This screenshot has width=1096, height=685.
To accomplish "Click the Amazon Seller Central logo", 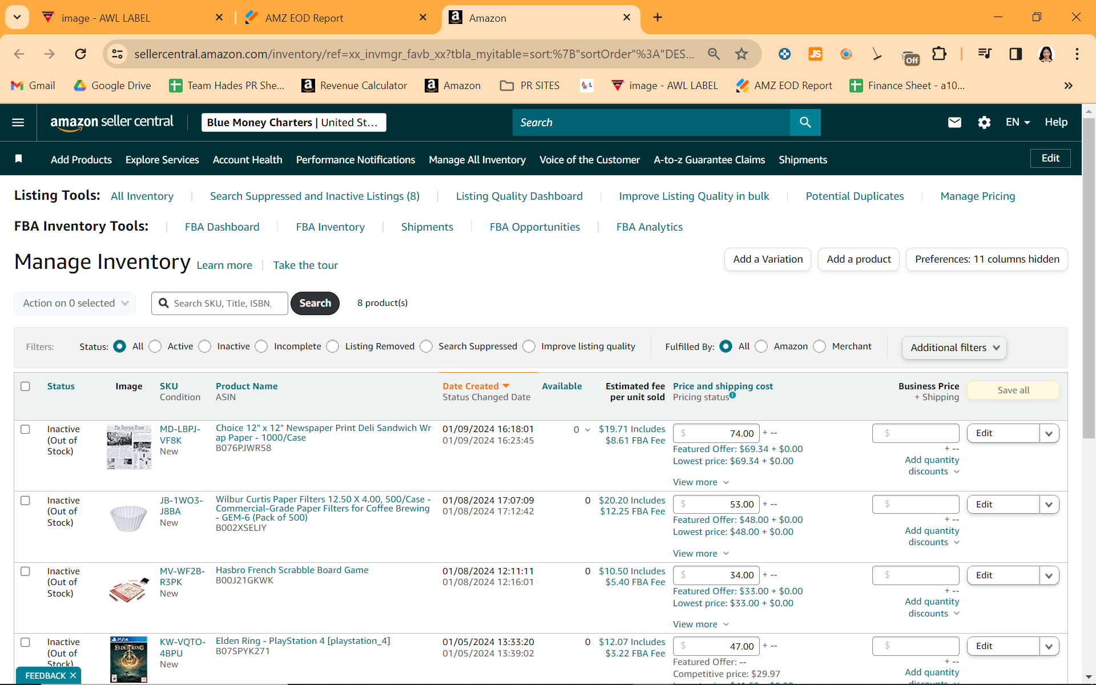I will point(112,122).
